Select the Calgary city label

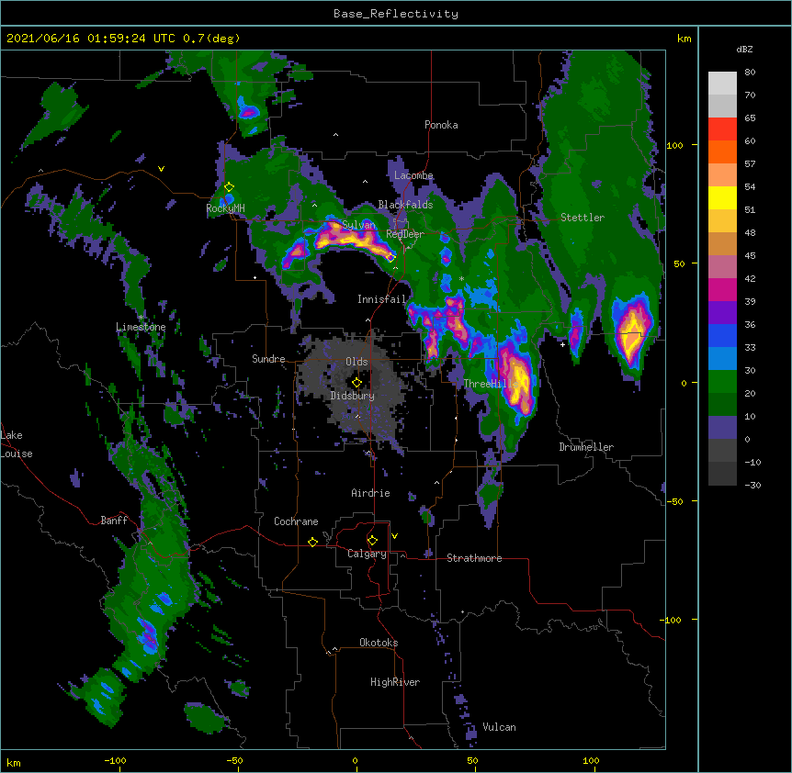tap(367, 554)
